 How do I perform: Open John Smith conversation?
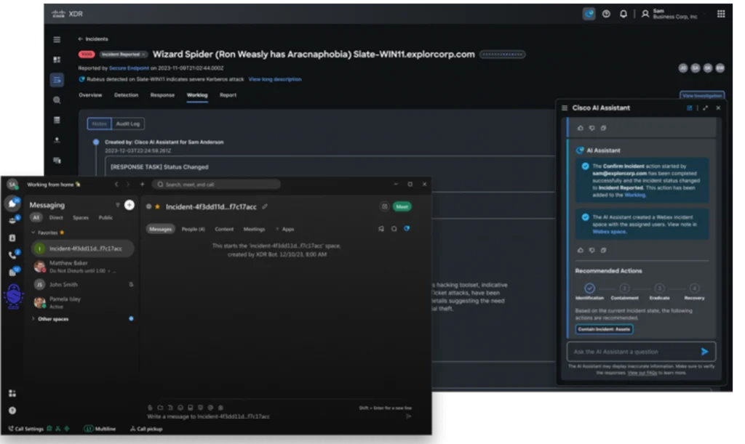(83, 285)
